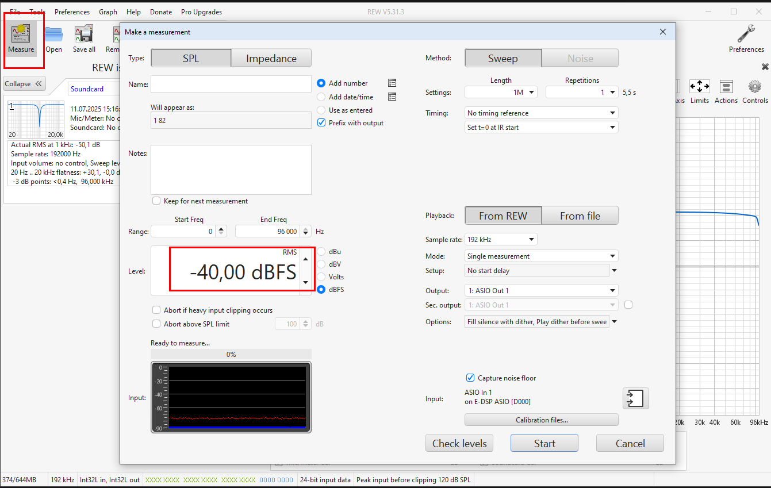Screen dimensions: 771x488
Task: Collapse the measurements side panel
Action: (x=24, y=84)
